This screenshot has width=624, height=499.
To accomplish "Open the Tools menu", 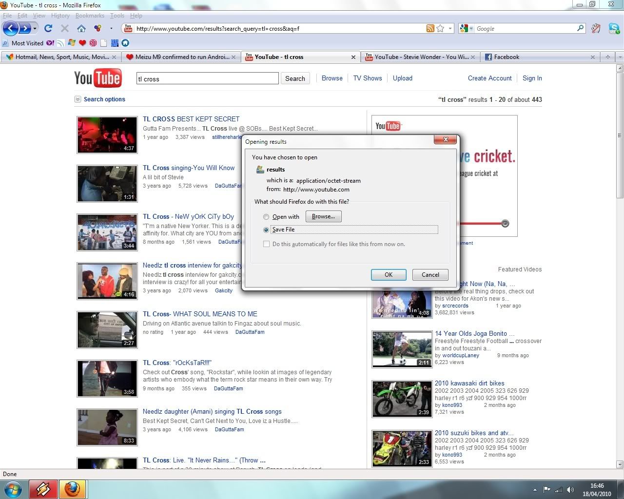I will [117, 16].
